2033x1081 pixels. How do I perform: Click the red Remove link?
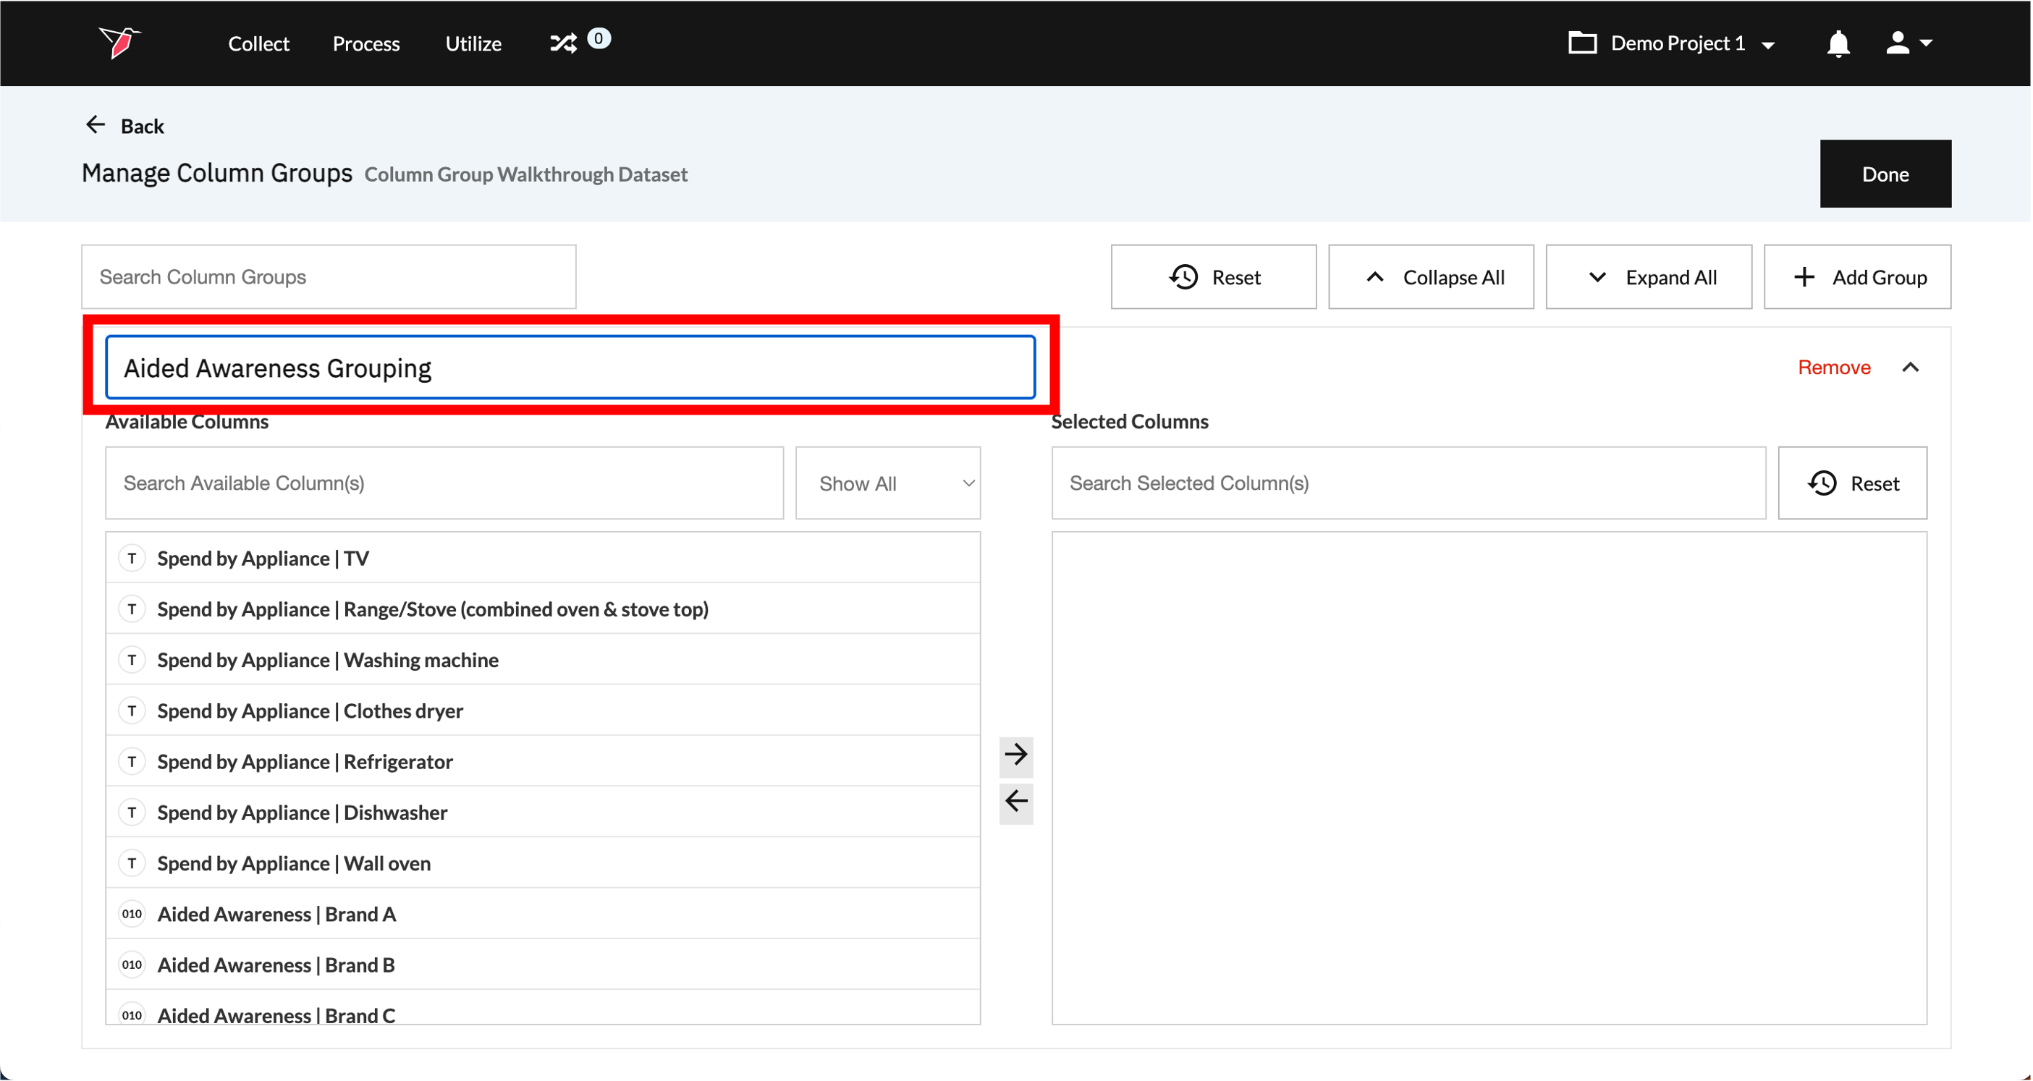click(1833, 368)
